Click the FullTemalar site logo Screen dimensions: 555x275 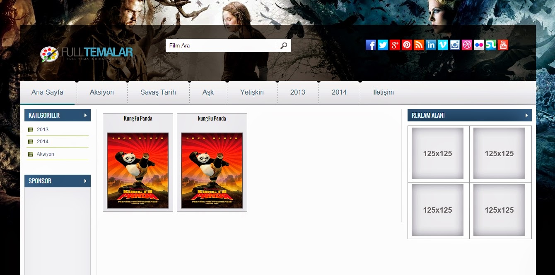click(x=87, y=54)
